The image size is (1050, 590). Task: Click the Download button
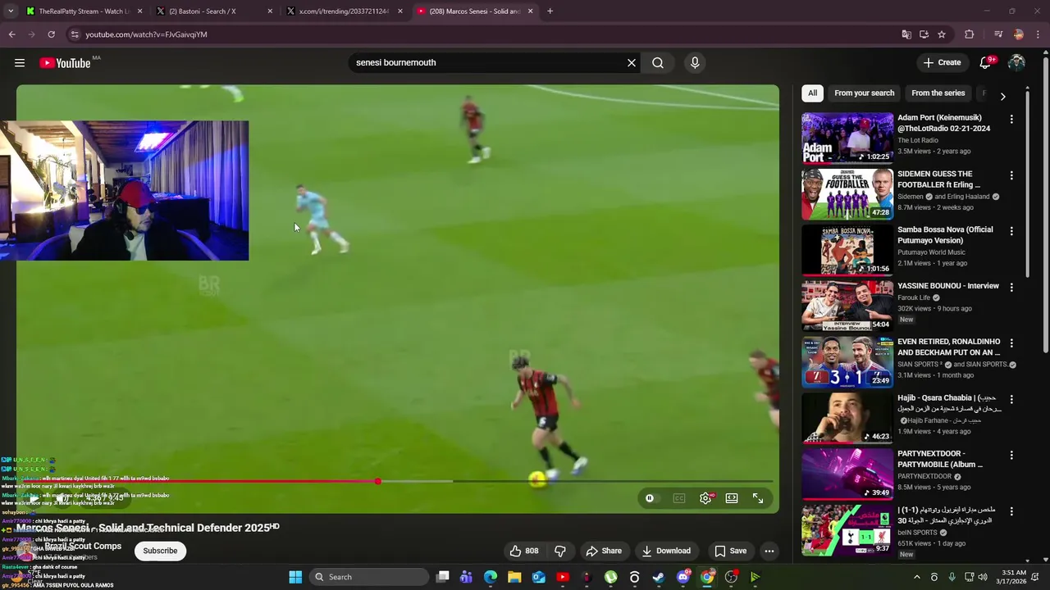[x=666, y=551]
